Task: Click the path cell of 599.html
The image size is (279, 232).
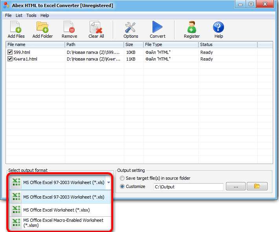Action: point(93,52)
